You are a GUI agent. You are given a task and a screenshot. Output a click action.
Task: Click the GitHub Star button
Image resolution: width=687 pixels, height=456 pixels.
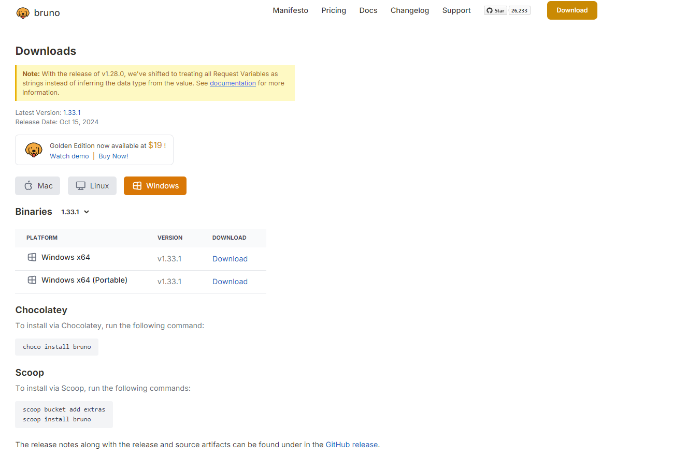pos(495,10)
